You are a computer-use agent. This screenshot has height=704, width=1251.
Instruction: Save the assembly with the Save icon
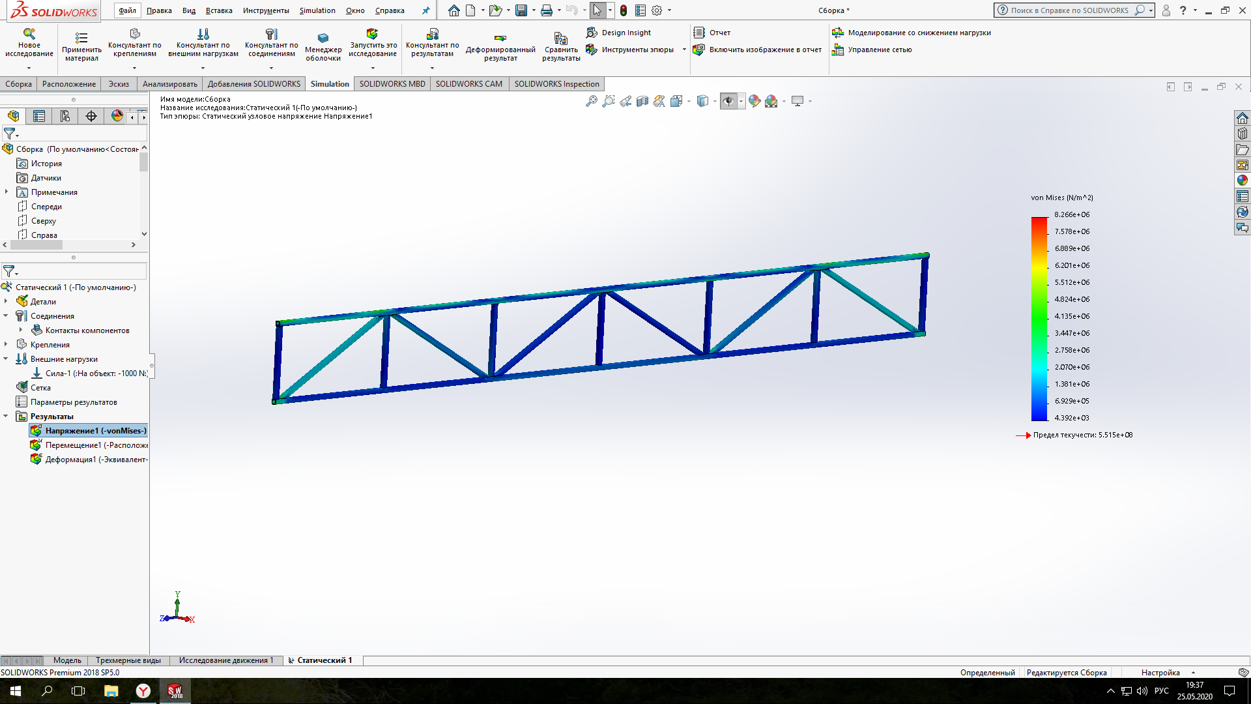[x=521, y=10]
